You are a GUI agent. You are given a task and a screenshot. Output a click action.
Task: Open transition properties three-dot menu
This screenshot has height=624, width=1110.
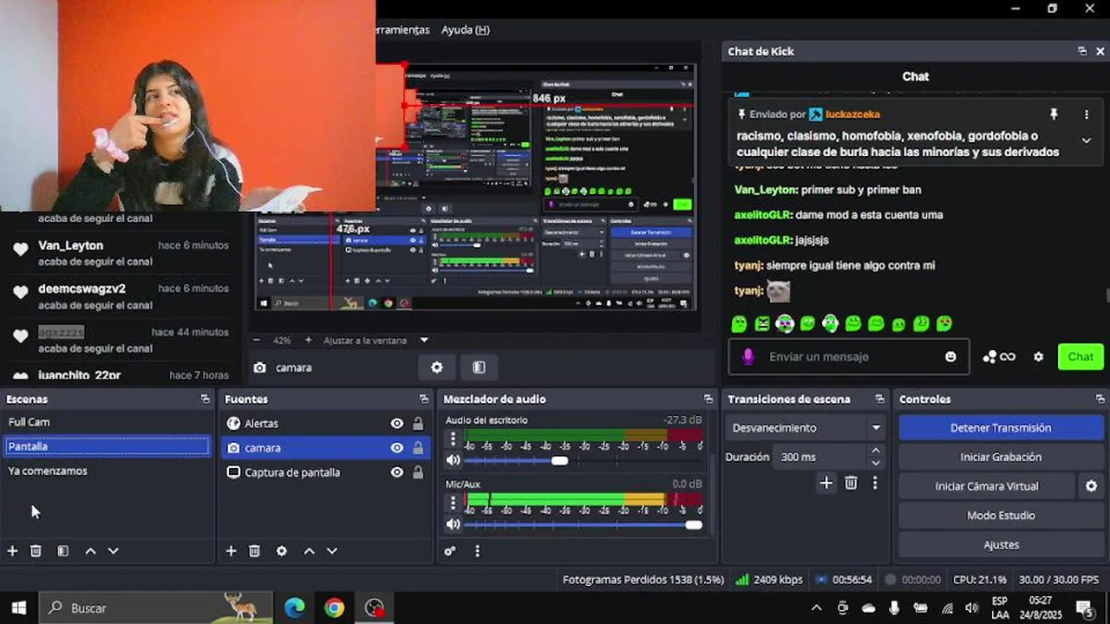874,483
